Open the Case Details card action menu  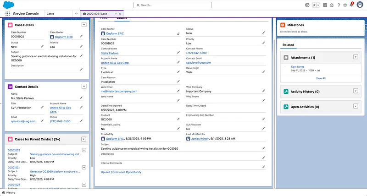84,25
